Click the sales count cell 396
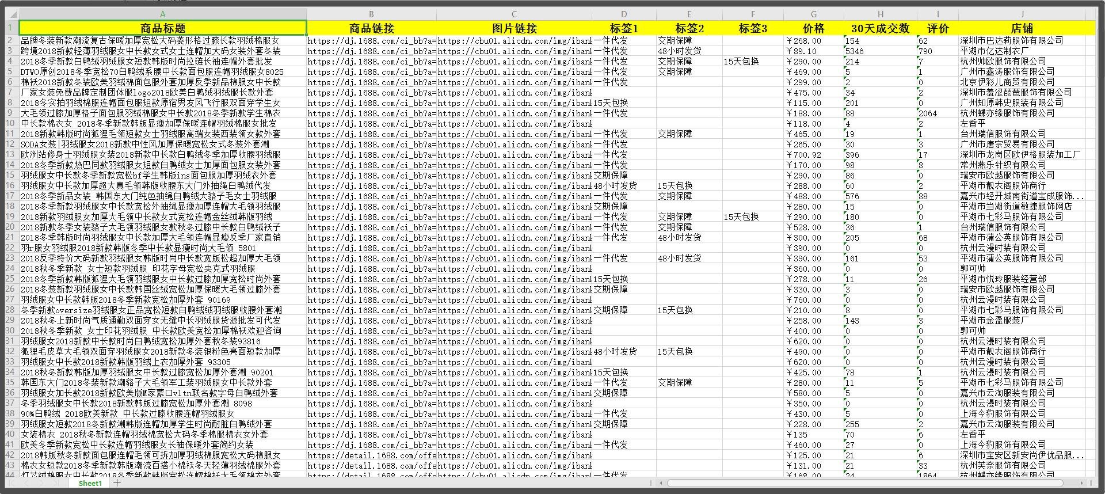1105x494 pixels. coord(880,154)
